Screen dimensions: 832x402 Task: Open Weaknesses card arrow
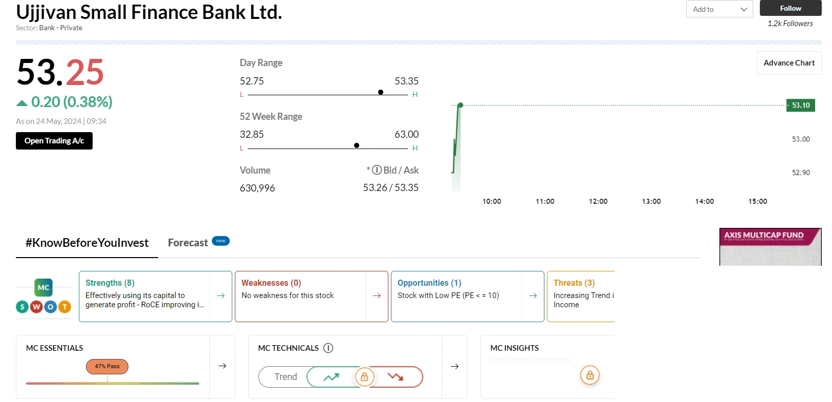pyautogui.click(x=377, y=295)
